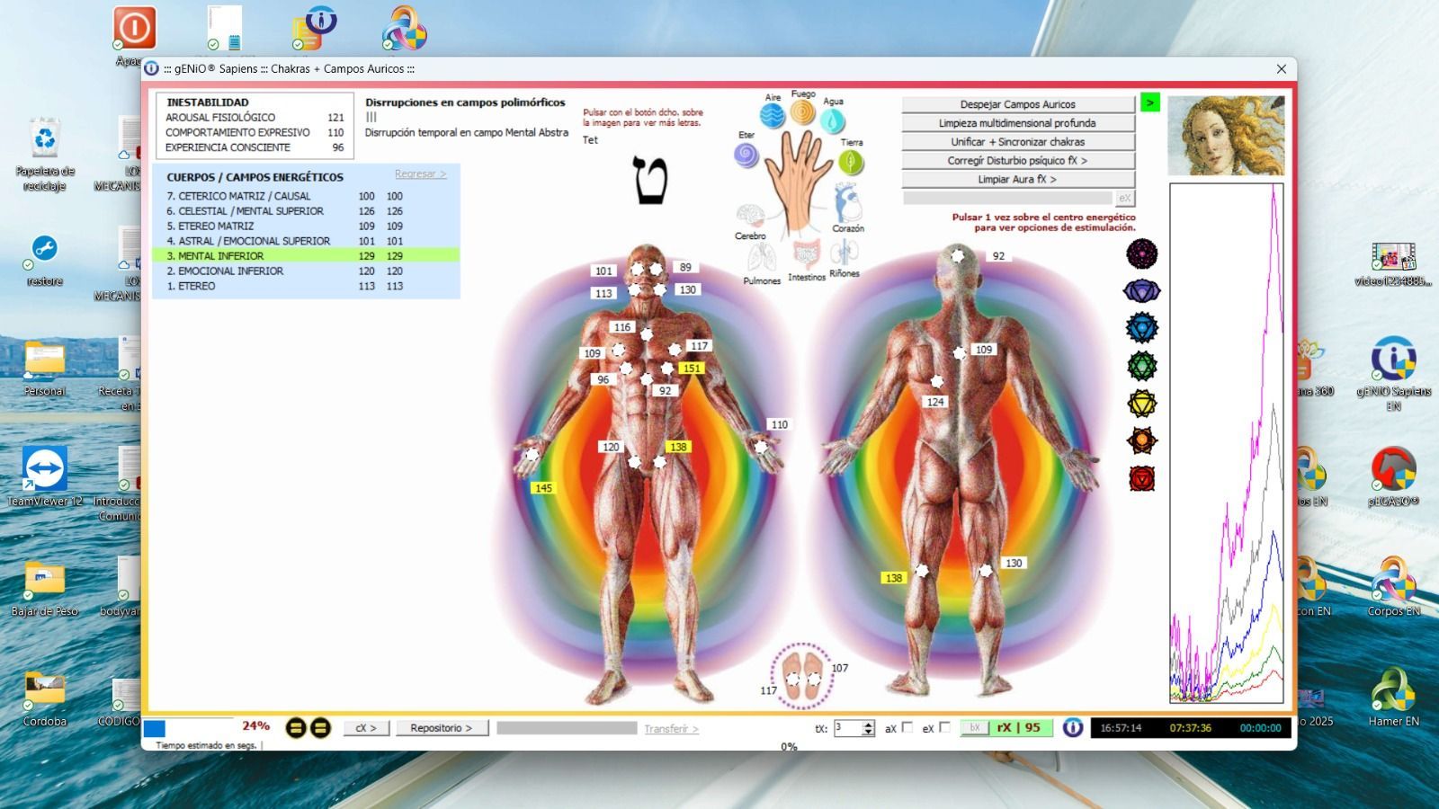Image resolution: width=1439 pixels, height=809 pixels.
Task: Increase the tX stepper value
Action: [868, 724]
